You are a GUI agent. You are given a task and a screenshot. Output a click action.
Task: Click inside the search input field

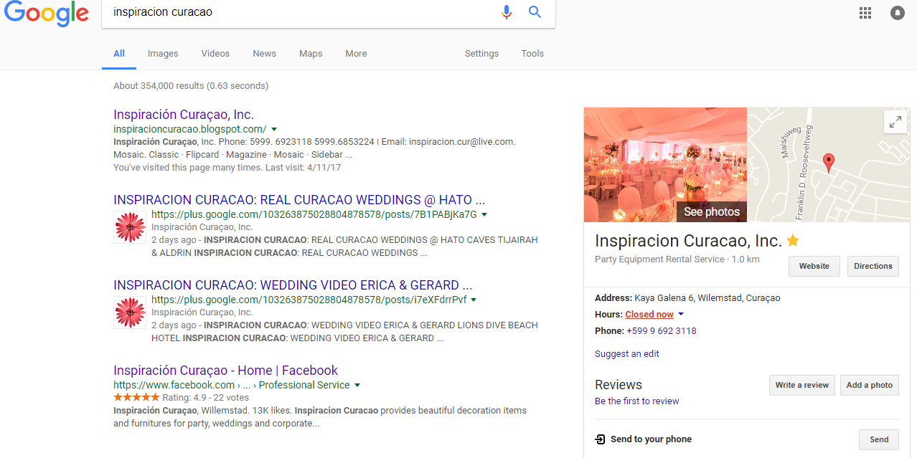[x=301, y=12]
